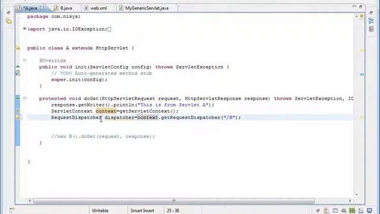This screenshot has height=214, width=380.
Task: Click the 25 : 38 cursor position field
Action: [173, 210]
